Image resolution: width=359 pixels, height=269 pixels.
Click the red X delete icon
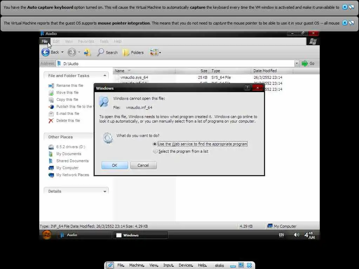tap(51, 121)
